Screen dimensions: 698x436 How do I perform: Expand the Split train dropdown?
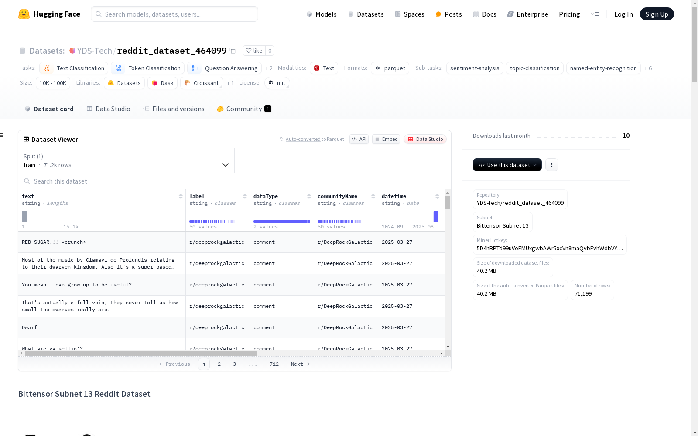click(126, 160)
